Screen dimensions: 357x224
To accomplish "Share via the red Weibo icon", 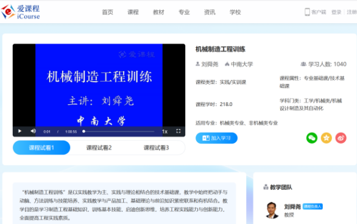I will tap(341, 138).
